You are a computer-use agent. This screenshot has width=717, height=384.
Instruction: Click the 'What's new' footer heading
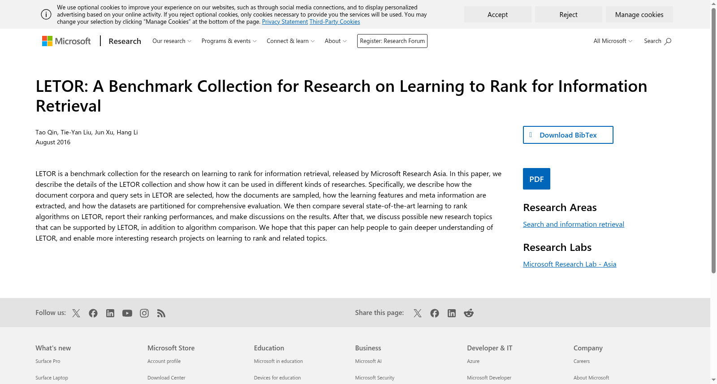[x=53, y=348]
